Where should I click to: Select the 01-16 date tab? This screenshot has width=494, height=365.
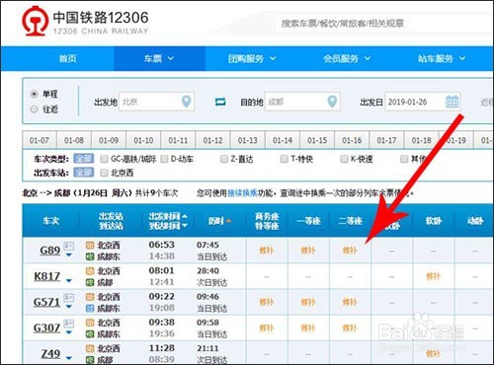click(x=352, y=140)
